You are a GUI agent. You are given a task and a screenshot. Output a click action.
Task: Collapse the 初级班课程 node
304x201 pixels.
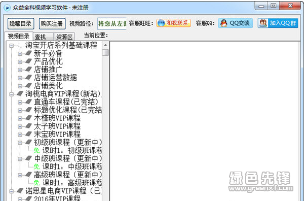pos(20,143)
